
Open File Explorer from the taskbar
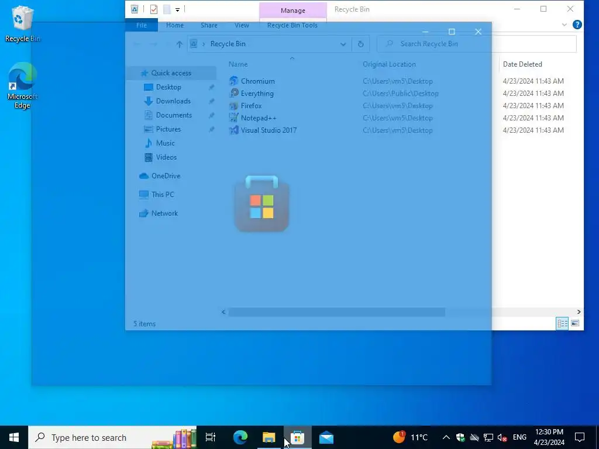pos(269,437)
